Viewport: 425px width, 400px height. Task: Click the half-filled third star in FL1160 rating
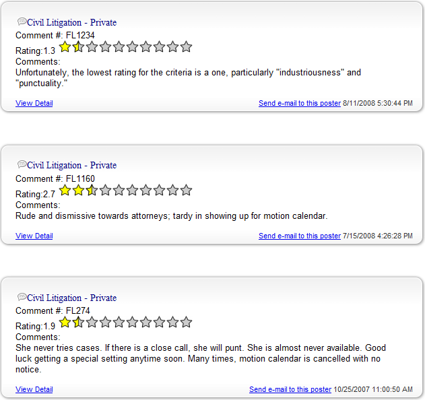pos(92,191)
